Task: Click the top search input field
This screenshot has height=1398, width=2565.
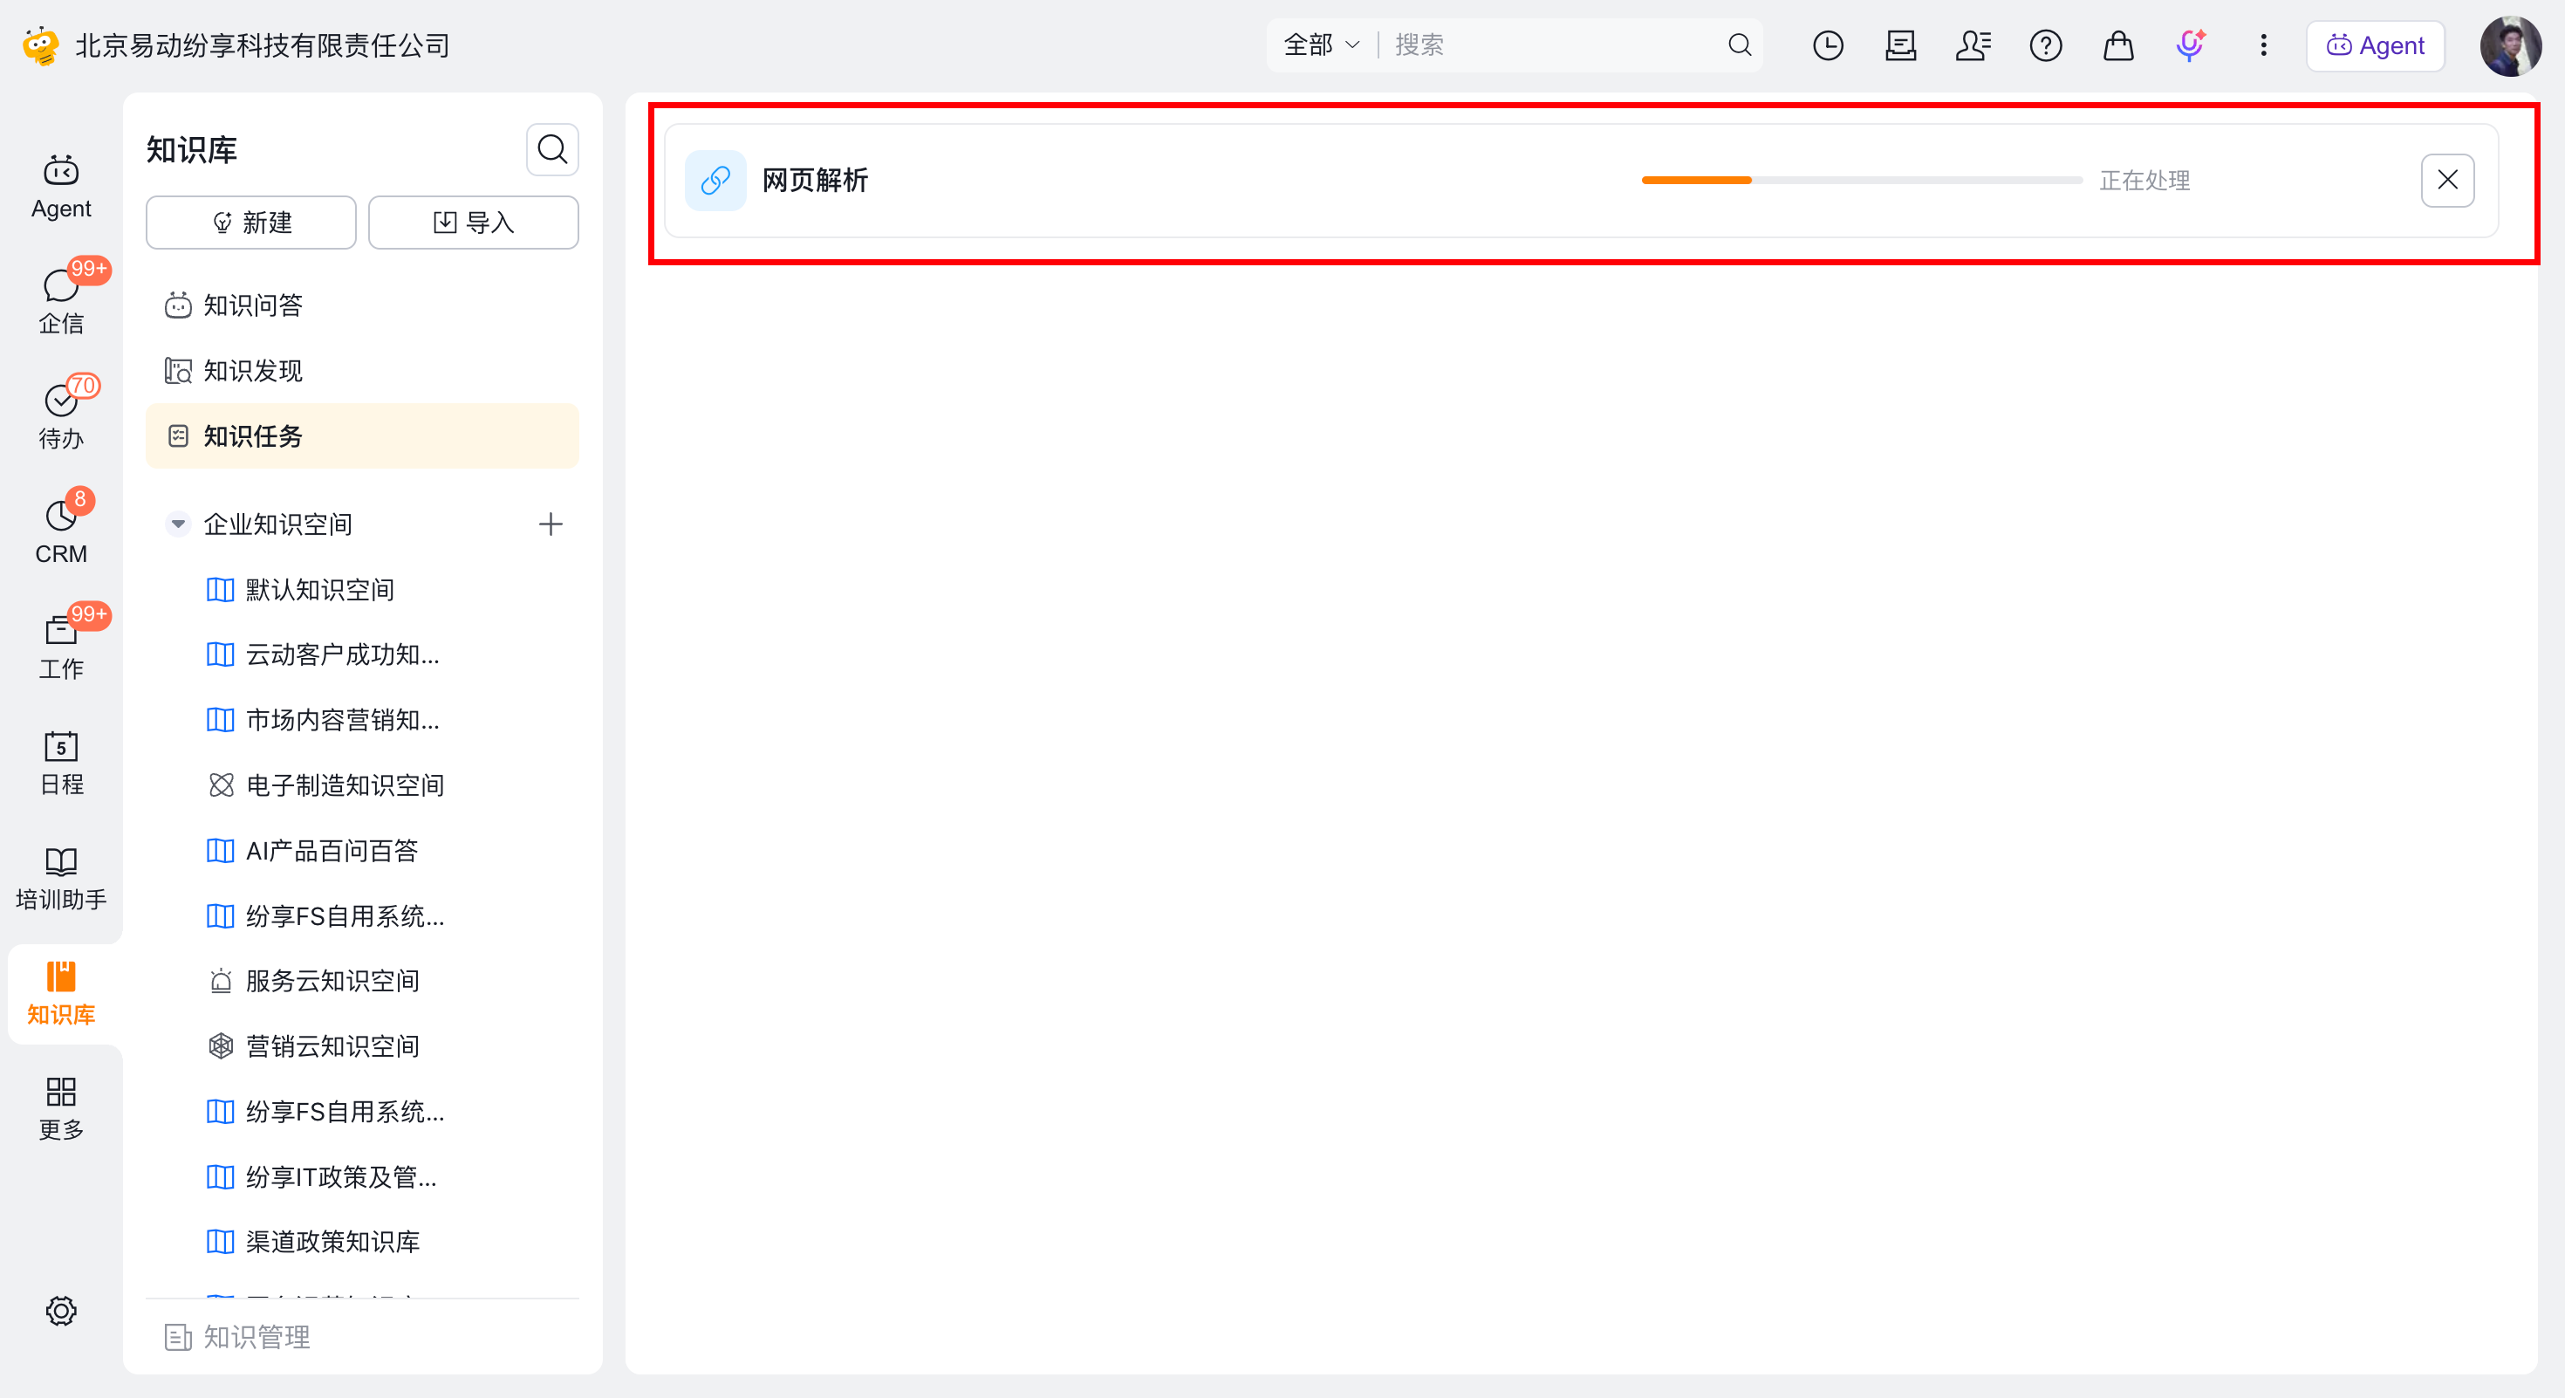Action: (1553, 45)
